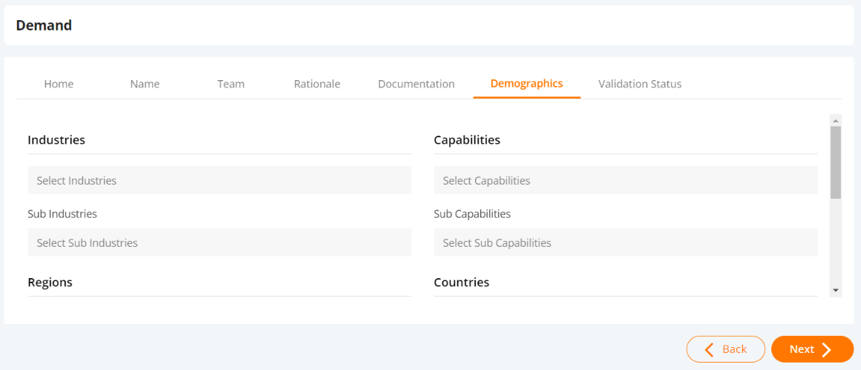The height and width of the screenshot is (370, 861).
Task: Open the Validation Status tab
Action: [640, 85]
